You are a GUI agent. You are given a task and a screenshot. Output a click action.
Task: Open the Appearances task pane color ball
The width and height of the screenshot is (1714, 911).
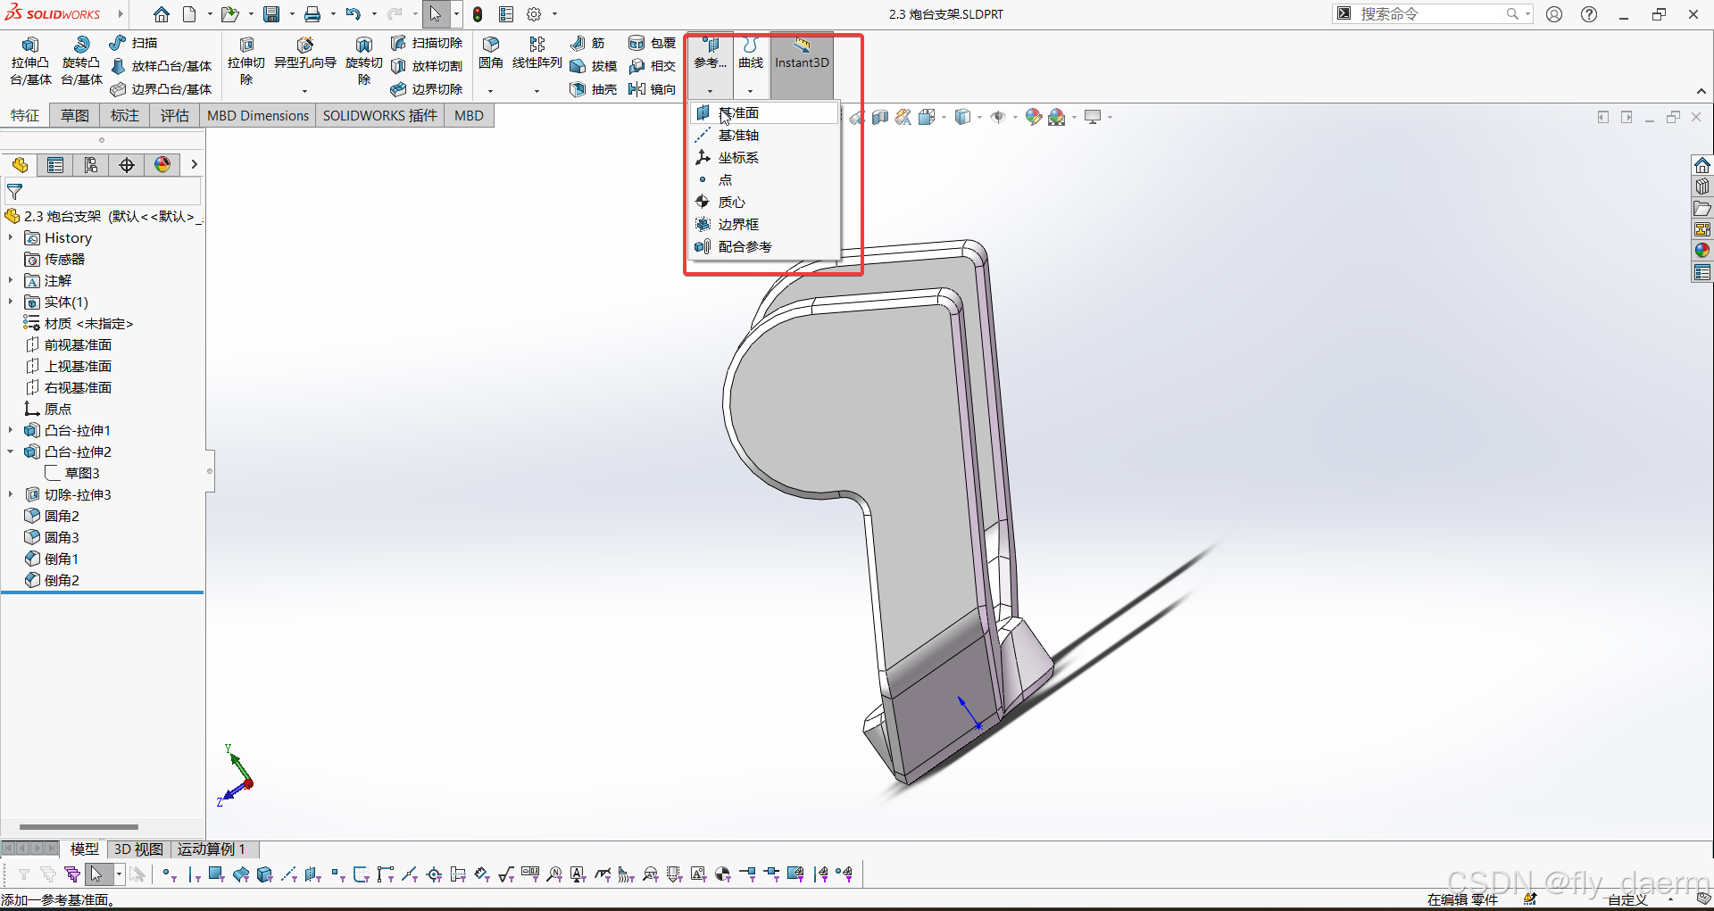pos(1702,251)
